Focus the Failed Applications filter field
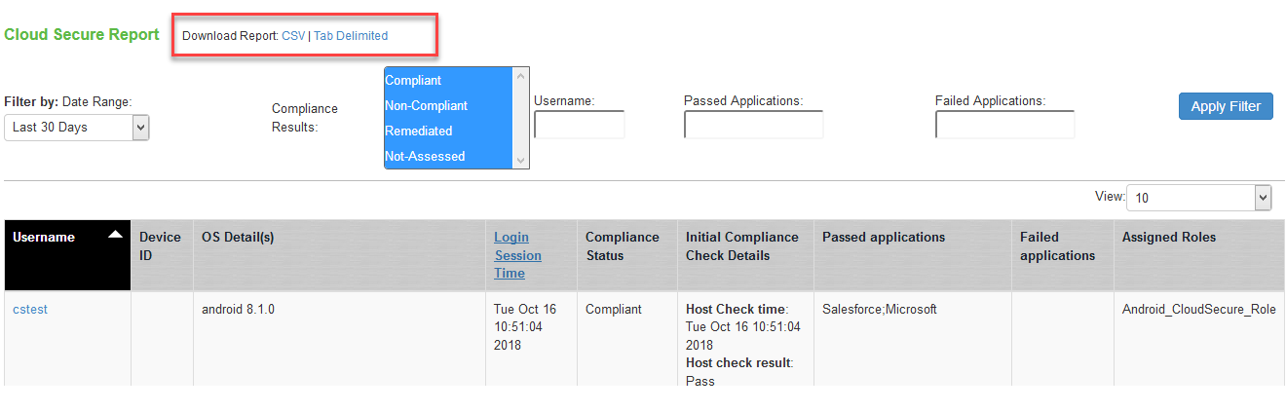1286x412 pixels. pos(1004,125)
